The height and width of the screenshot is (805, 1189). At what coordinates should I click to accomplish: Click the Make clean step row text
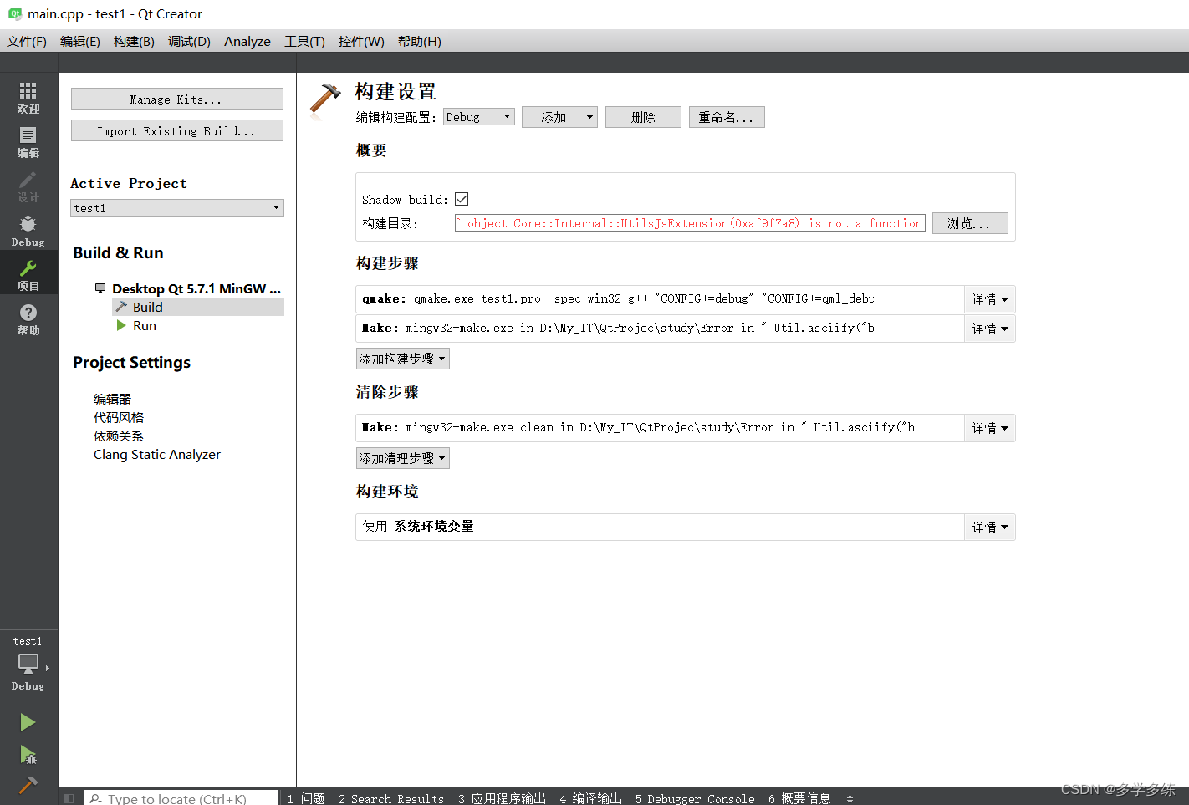[x=638, y=427]
